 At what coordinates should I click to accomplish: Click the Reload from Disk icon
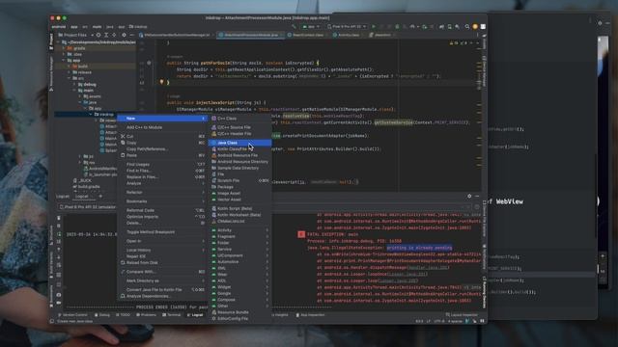[x=123, y=262]
